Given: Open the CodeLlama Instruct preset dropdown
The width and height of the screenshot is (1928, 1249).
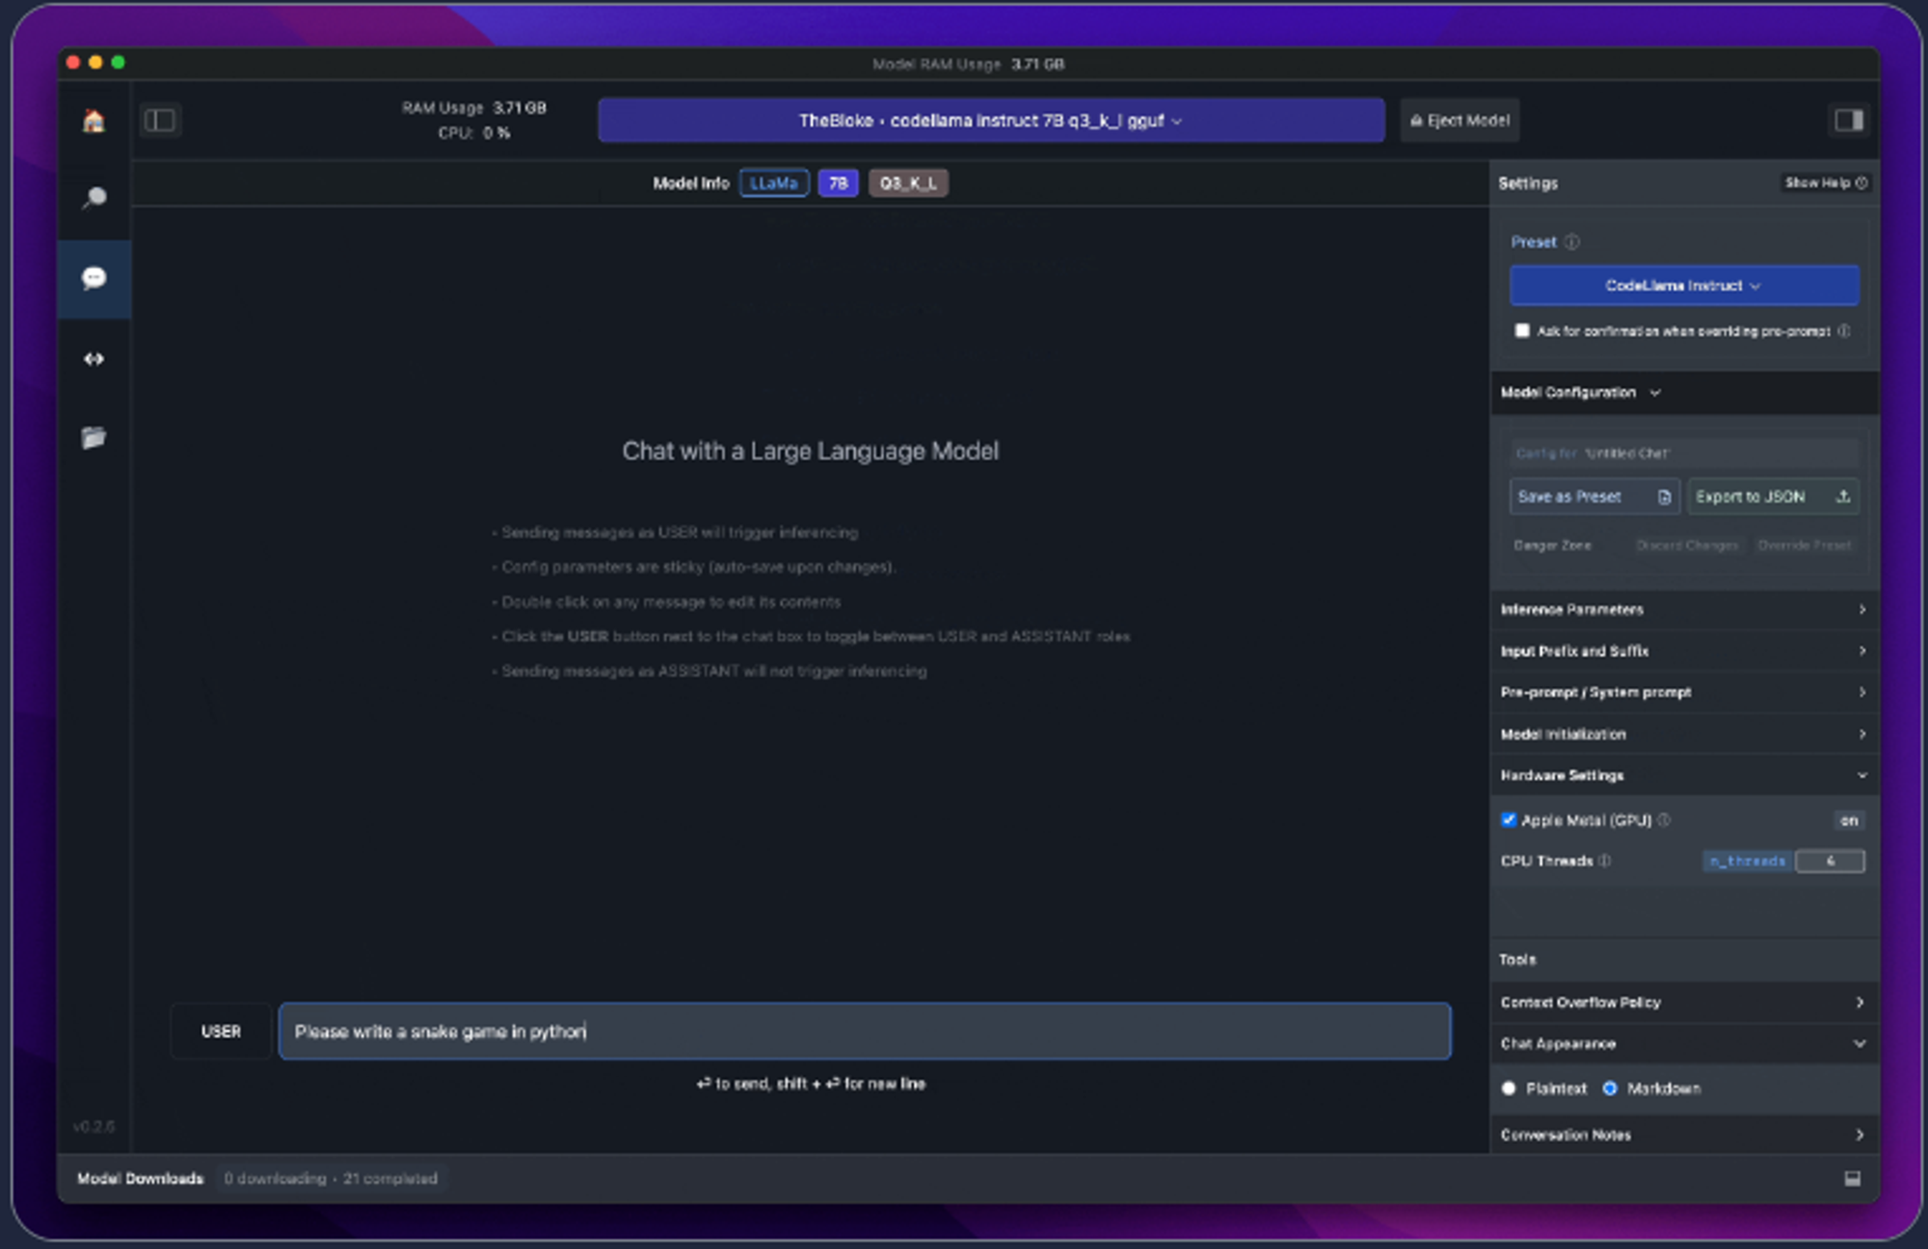Looking at the screenshot, I should click(x=1683, y=285).
